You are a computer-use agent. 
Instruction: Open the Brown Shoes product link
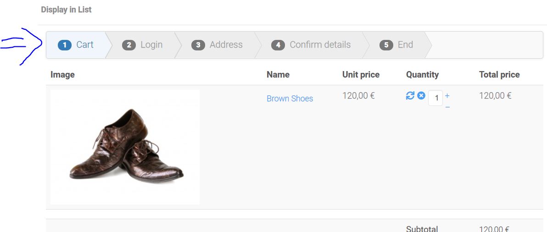(290, 99)
